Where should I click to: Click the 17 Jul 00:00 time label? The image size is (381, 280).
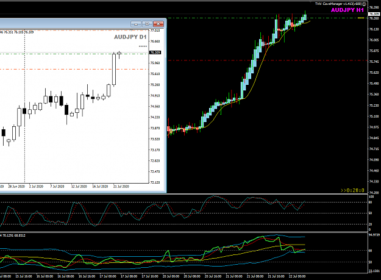[108, 276]
